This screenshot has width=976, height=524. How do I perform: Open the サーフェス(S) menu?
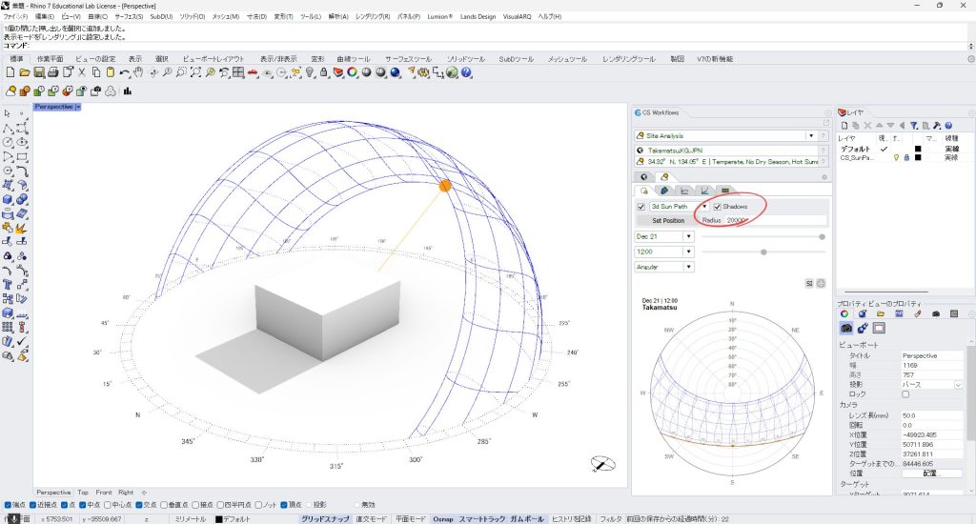[129, 17]
